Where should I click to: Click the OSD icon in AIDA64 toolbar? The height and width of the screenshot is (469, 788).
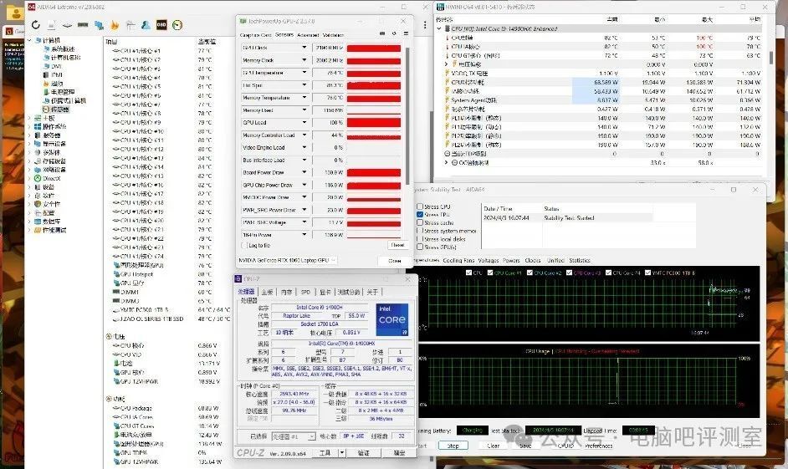pos(161,24)
